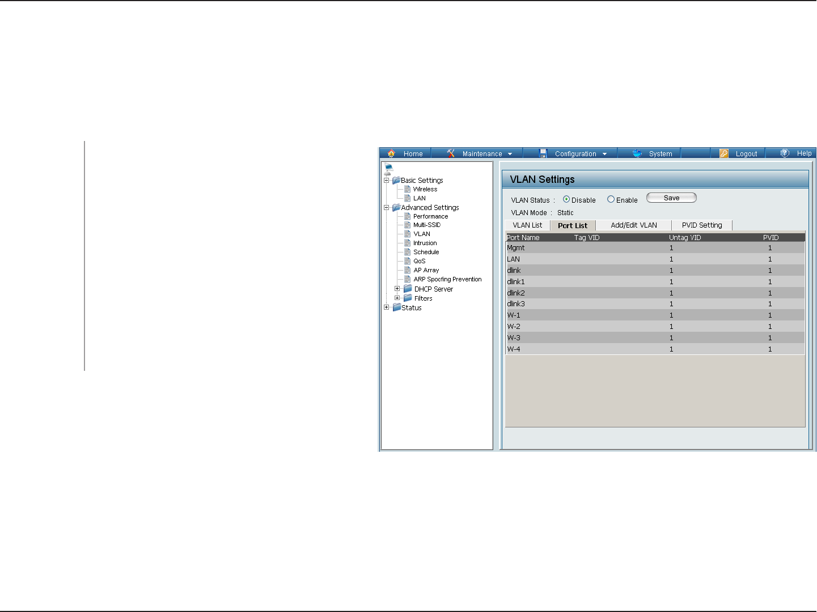Click the dlink2 port row name
Image resolution: width=817 pixels, height=612 pixels.
click(516, 293)
